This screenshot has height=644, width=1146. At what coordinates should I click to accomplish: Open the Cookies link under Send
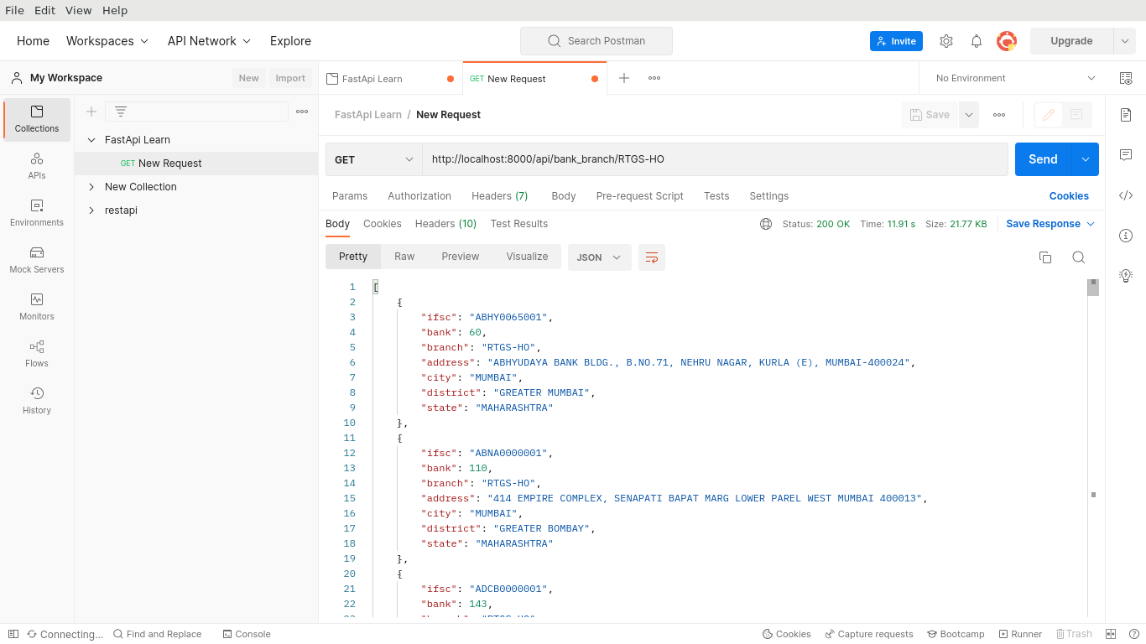(x=1069, y=196)
